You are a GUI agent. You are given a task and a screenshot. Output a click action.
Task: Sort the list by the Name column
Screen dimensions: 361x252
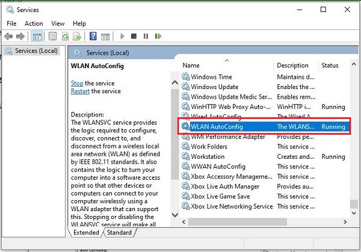(x=227, y=66)
